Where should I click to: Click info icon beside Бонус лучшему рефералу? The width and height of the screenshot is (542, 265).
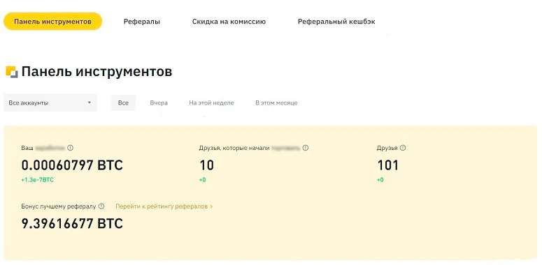click(x=101, y=206)
